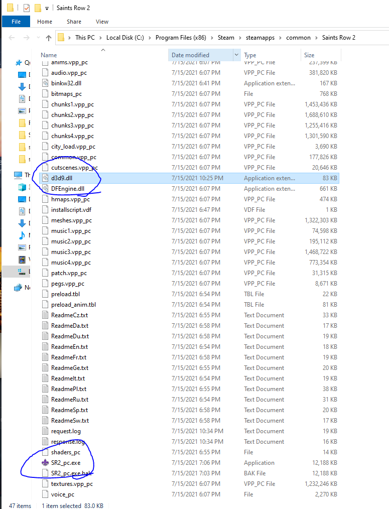The width and height of the screenshot is (389, 509).
Task: Select the preload_anim.tbl file name
Action: [73, 305]
